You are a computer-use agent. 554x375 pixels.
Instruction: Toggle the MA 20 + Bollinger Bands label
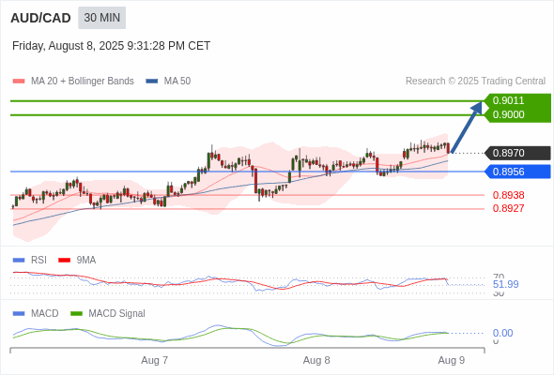tap(83, 82)
